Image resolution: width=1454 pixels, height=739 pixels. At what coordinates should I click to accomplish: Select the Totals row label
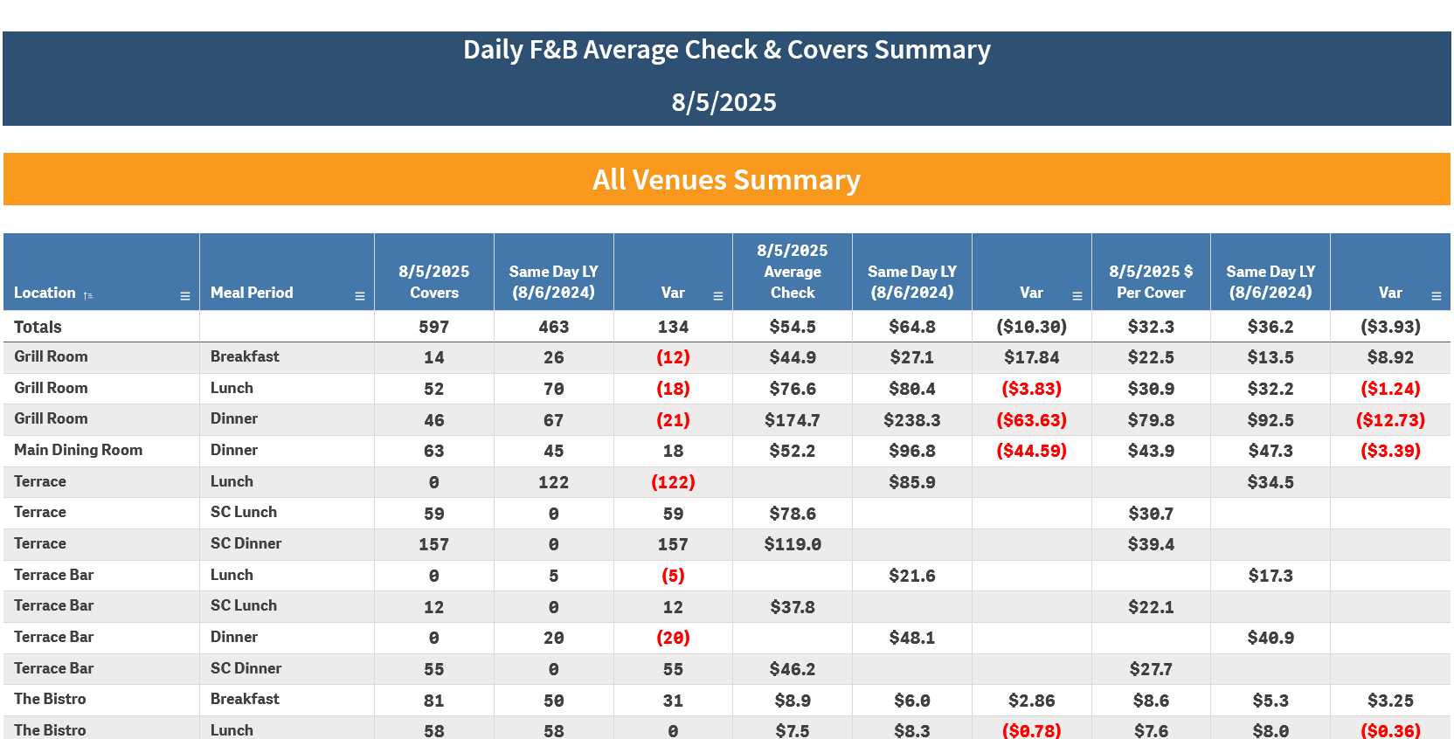[38, 327]
